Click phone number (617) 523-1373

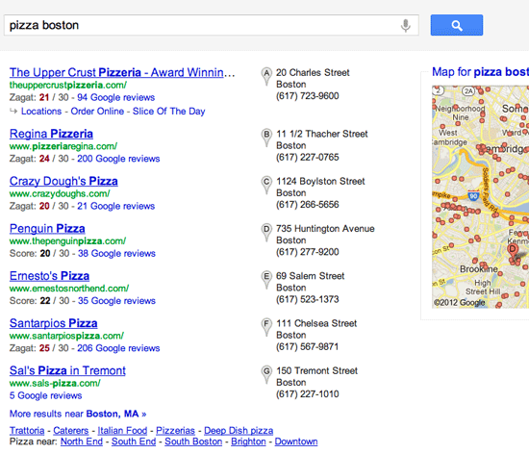308,299
